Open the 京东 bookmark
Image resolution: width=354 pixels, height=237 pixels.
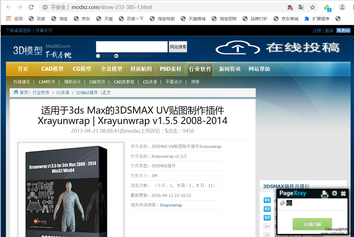[x=82, y=19]
